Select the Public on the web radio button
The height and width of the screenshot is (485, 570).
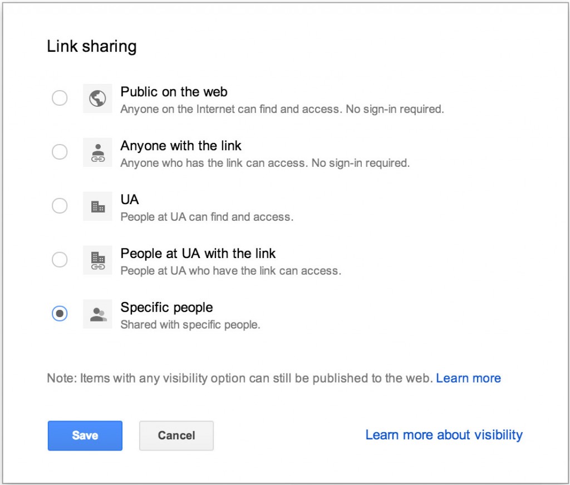coord(60,98)
